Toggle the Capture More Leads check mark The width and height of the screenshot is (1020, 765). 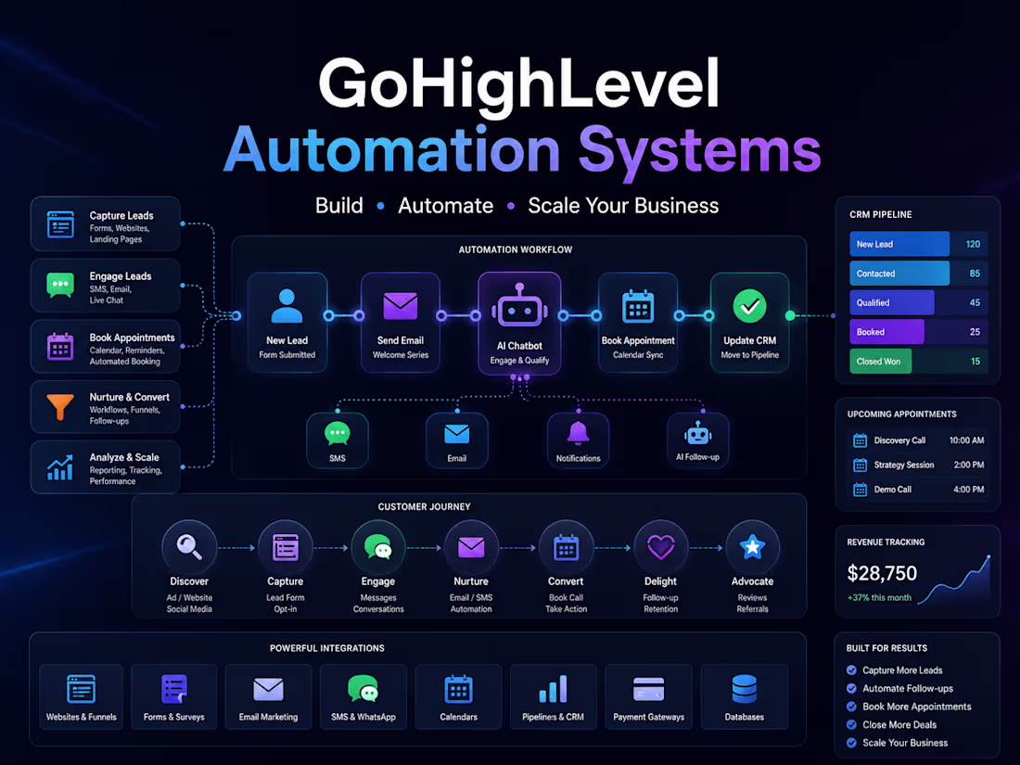click(x=851, y=670)
